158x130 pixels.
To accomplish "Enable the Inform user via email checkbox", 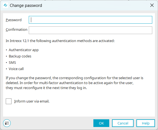I will (8, 101).
